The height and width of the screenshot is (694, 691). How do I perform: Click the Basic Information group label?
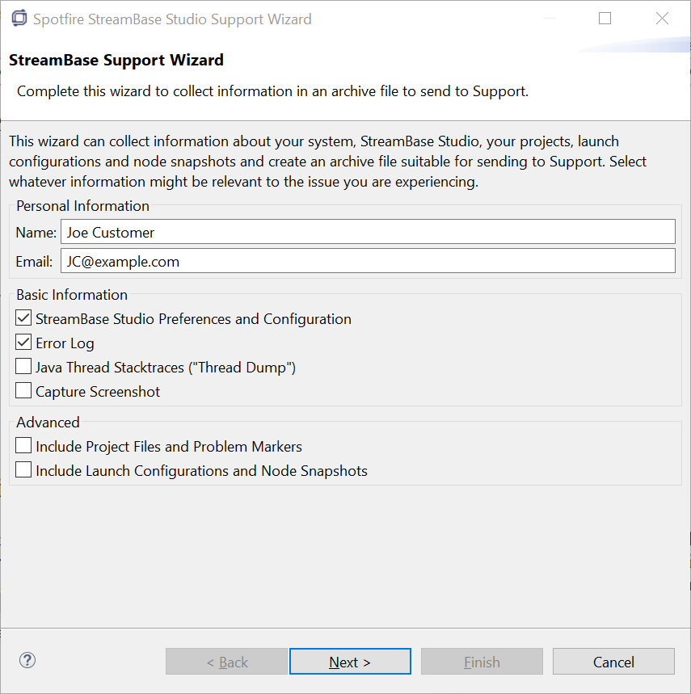[72, 295]
